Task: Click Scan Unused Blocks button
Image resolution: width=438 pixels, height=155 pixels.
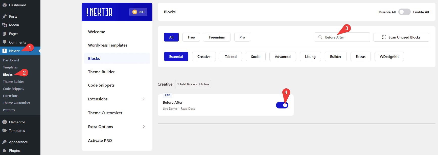Action: tap(401, 37)
